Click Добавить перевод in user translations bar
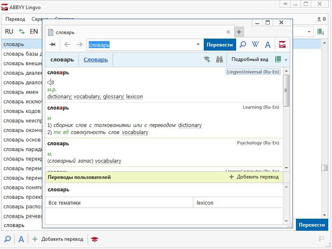Viewport: 332px width, 249px height. click(254, 177)
